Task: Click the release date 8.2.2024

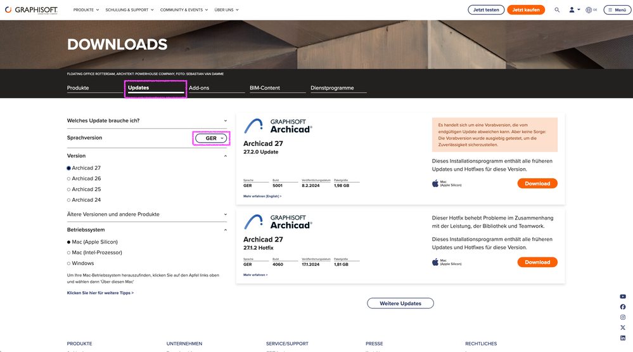Action: (x=310, y=186)
